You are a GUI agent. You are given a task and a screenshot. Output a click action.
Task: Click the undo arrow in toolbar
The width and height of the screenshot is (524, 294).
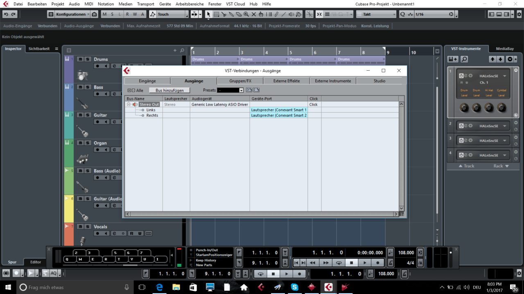point(6,14)
